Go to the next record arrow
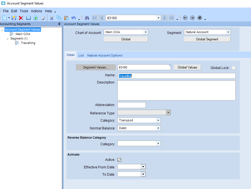 point(165,18)
